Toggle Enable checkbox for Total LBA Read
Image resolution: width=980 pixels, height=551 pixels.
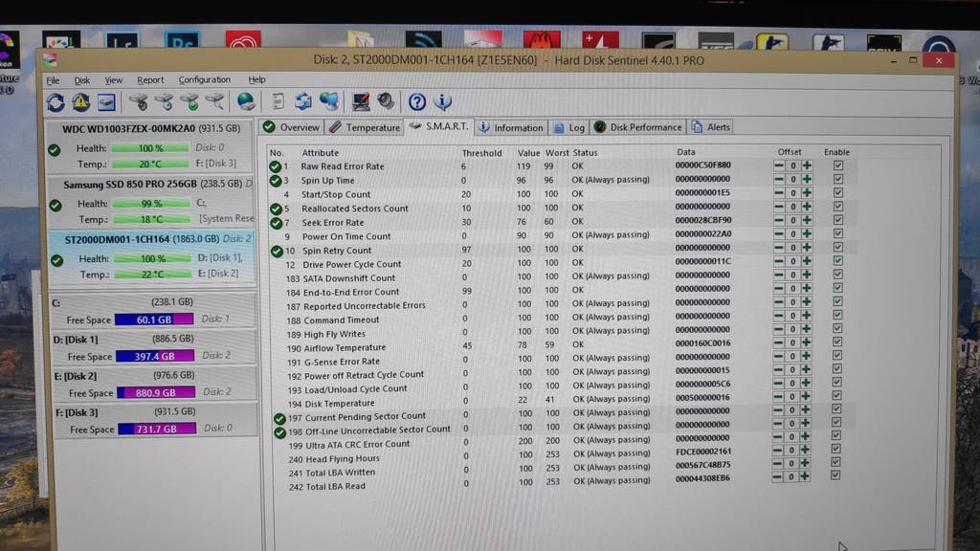[835, 475]
